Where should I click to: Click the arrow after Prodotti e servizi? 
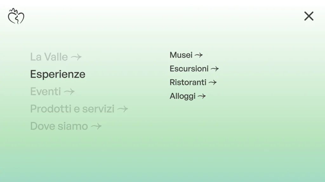pos(123,109)
